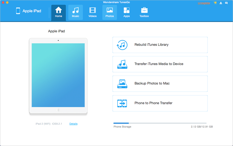Click the Apple iPad device name in header
Image resolution: width=233 pixels, height=146 pixels.
click(x=32, y=11)
